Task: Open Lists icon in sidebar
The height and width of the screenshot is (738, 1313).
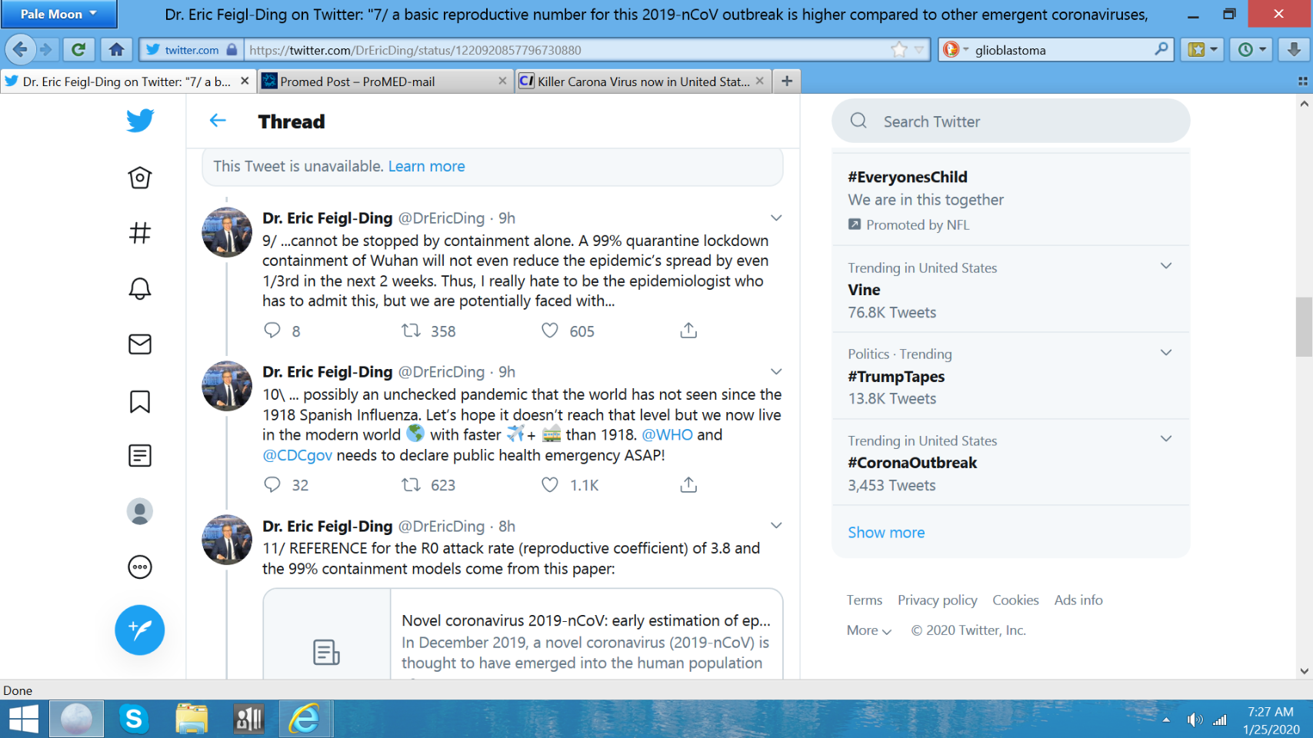Action: [139, 456]
